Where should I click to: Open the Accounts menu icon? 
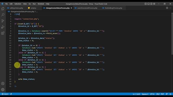[x=3, y=84]
